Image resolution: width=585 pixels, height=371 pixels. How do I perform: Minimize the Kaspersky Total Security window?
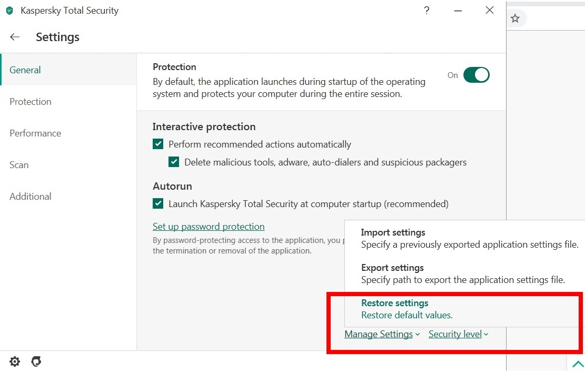pyautogui.click(x=459, y=11)
